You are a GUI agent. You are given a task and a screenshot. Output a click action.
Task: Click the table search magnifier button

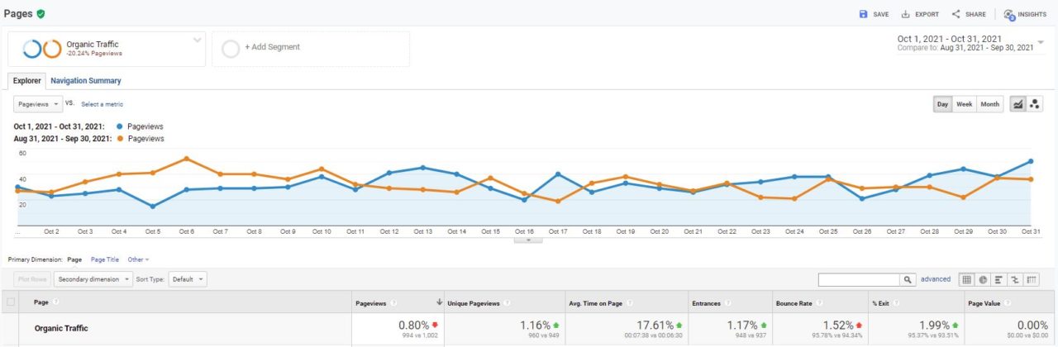[x=908, y=280]
